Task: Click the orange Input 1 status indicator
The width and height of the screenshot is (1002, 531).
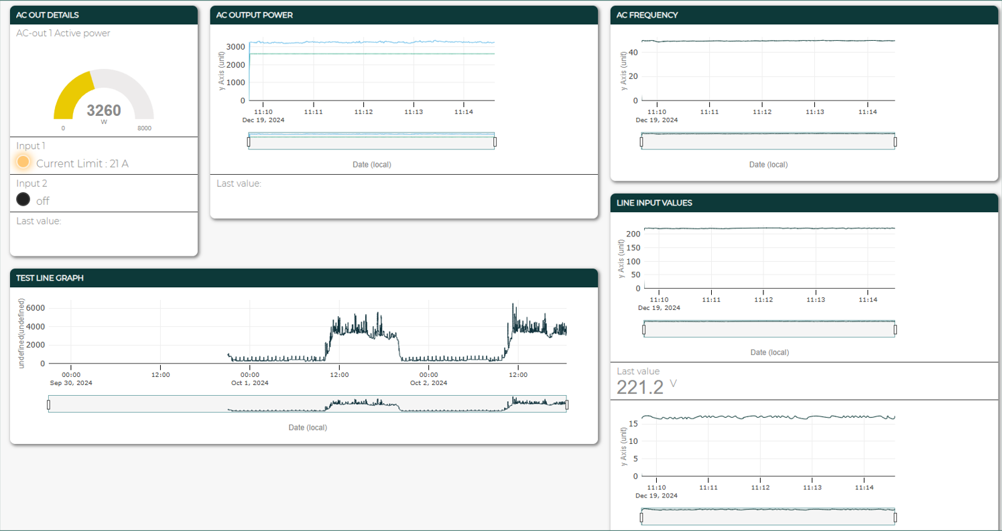Action: point(23,162)
